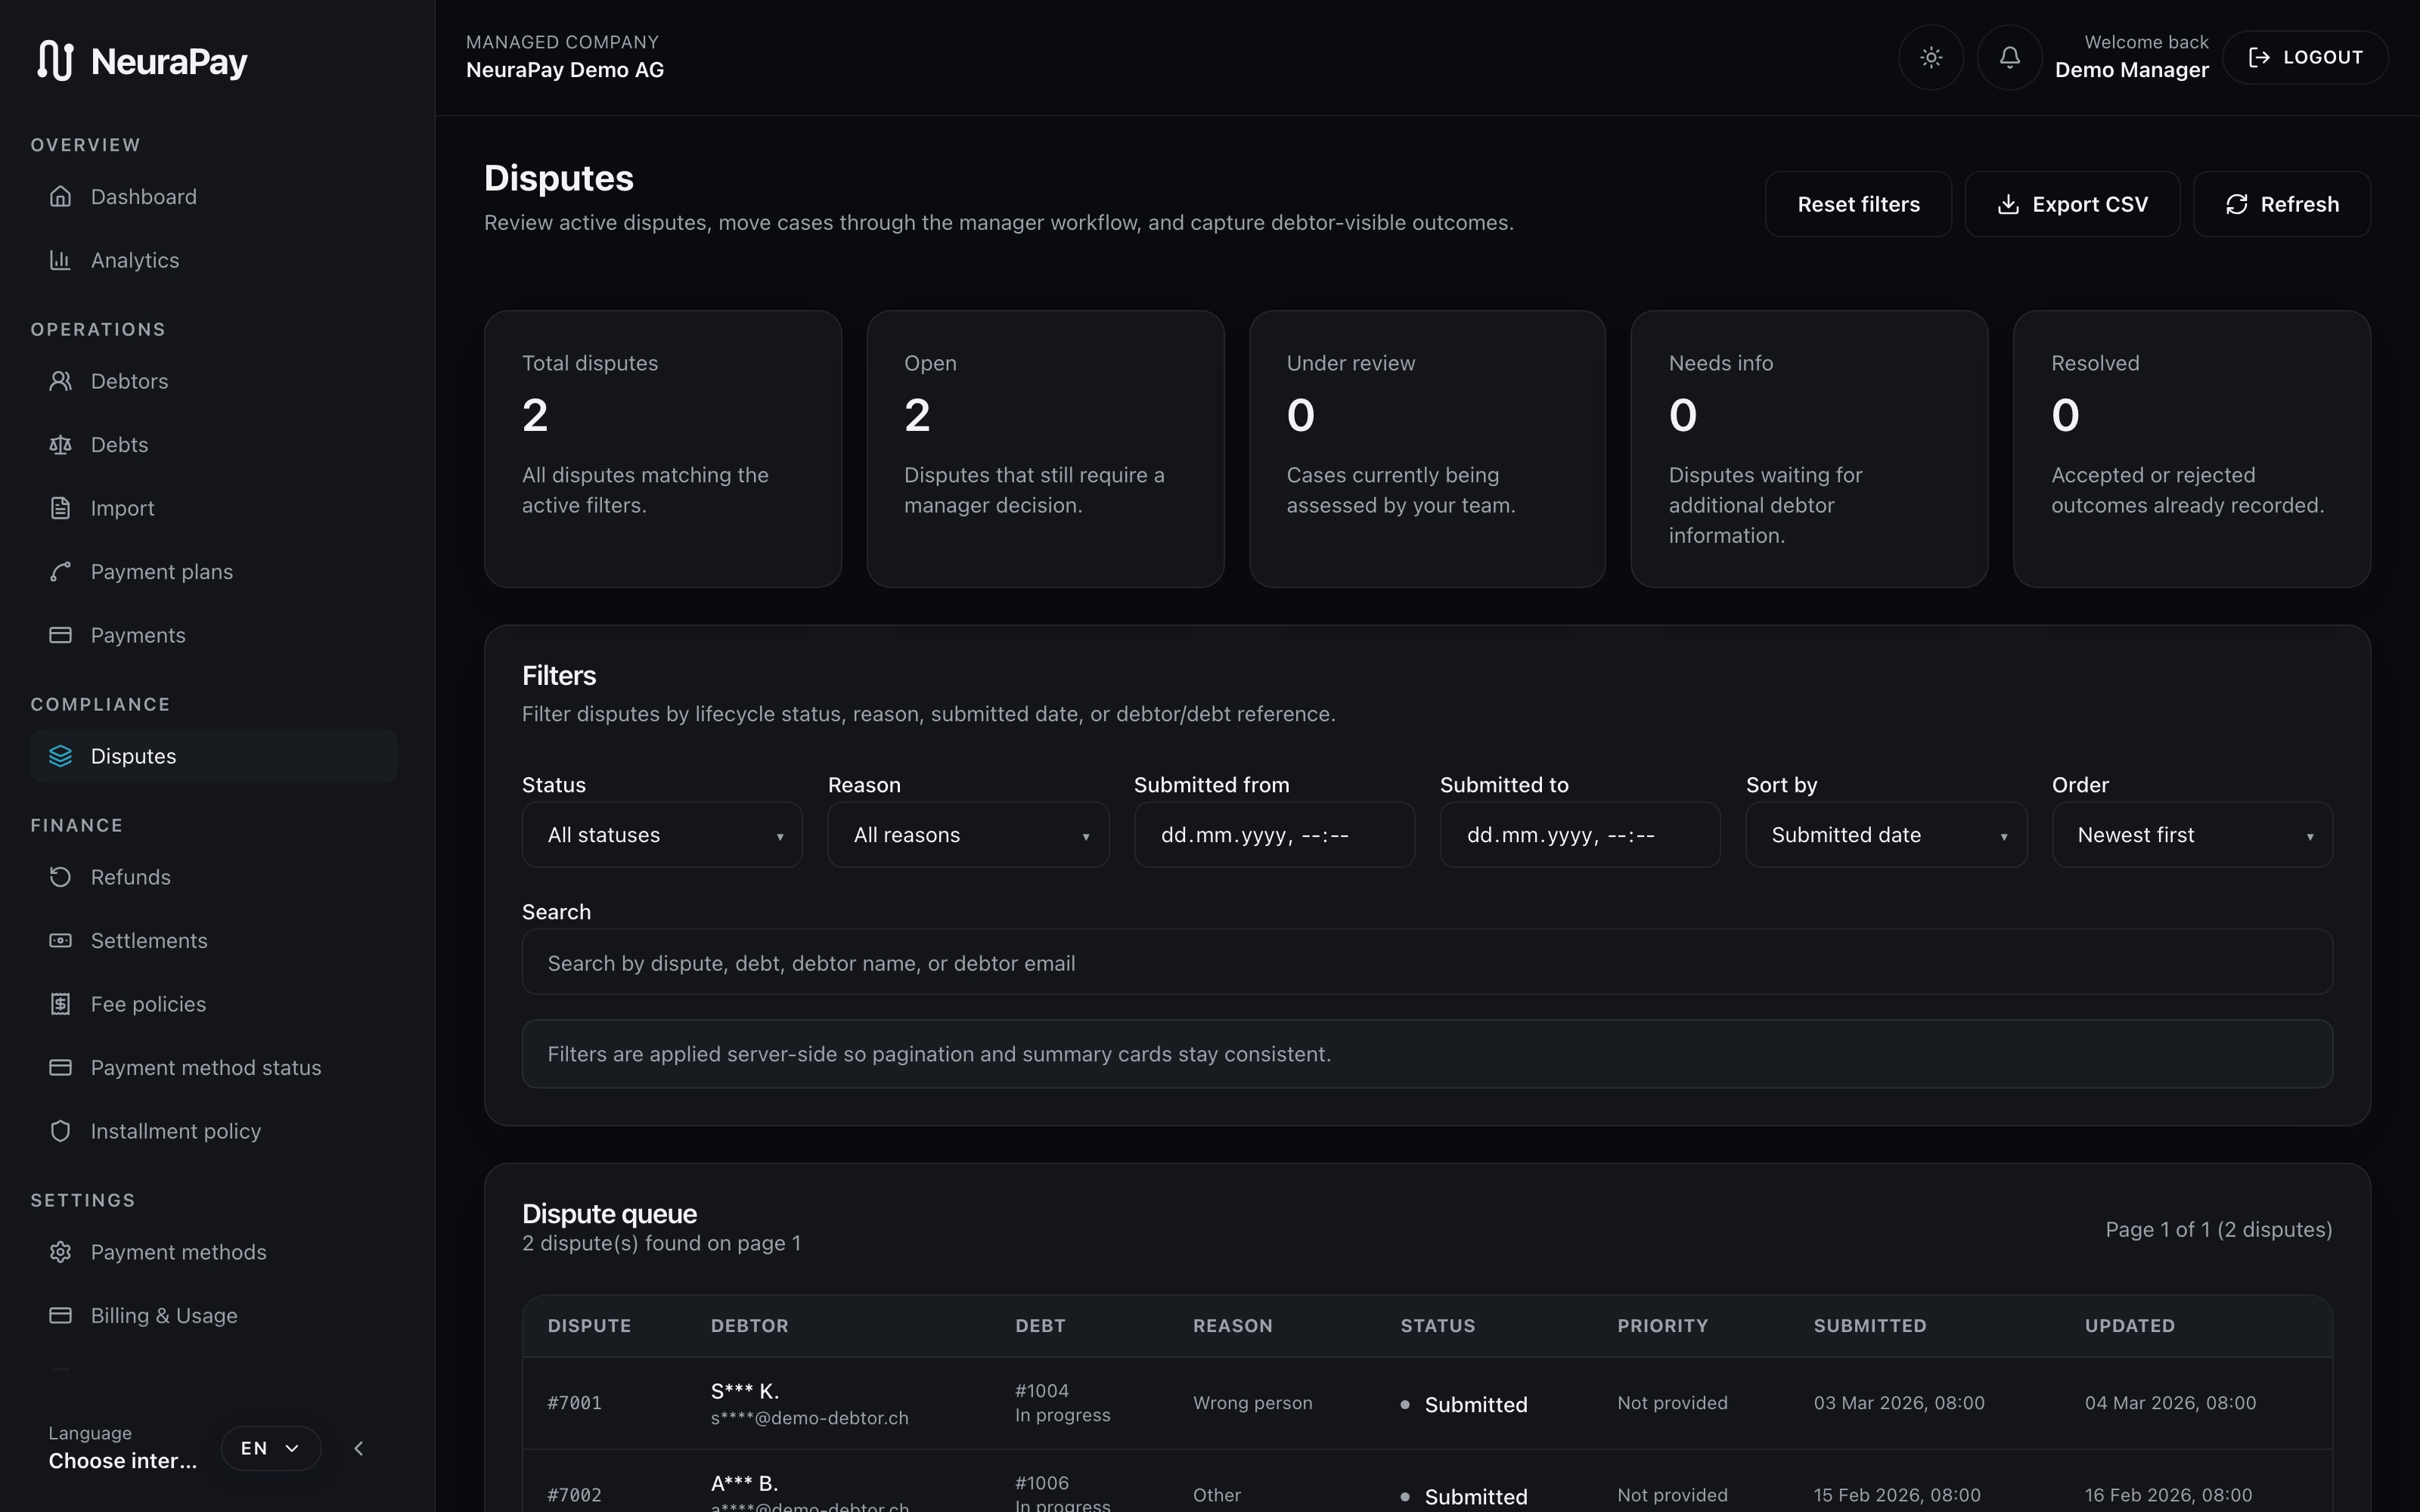Screen dimensions: 2420x1512
Task: Click the Refresh arrows icon
Action: click(x=2237, y=204)
